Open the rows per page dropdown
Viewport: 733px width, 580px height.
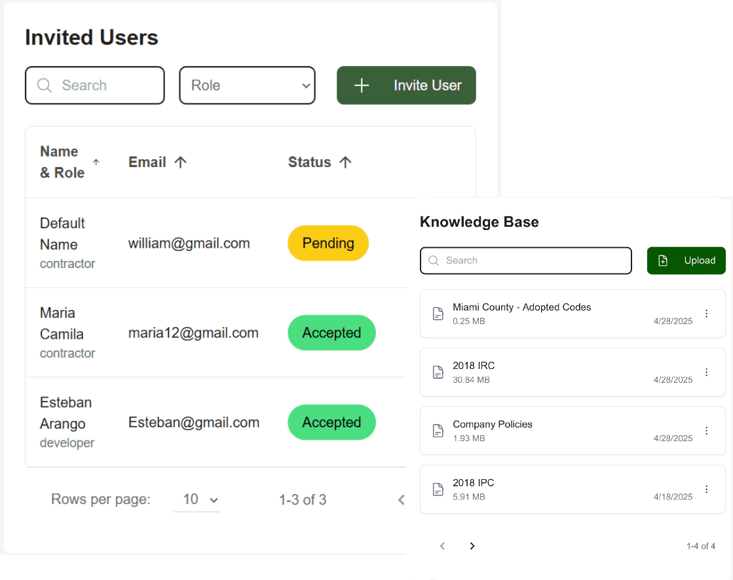[197, 499]
